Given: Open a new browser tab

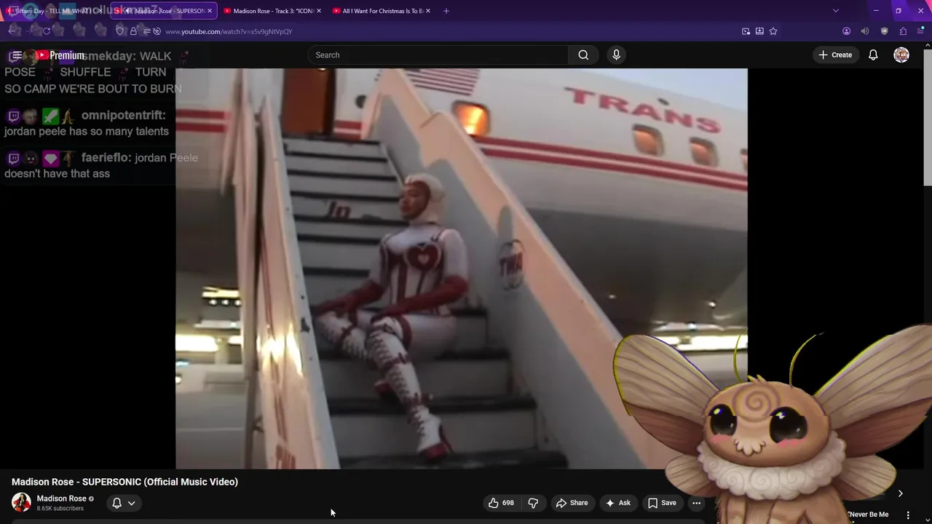Looking at the screenshot, I should [x=446, y=11].
